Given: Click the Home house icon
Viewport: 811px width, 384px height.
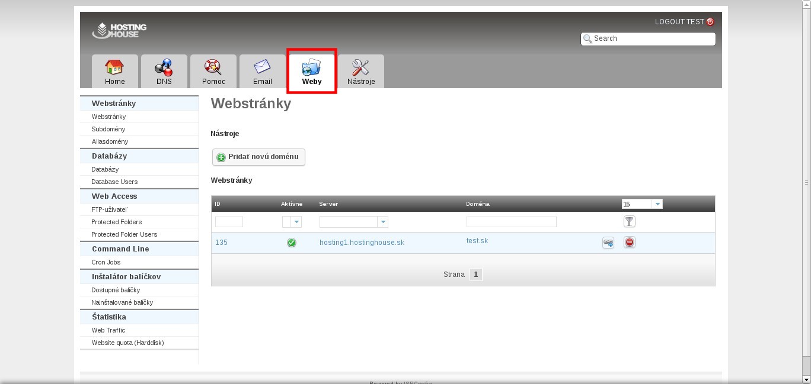Looking at the screenshot, I should [x=114, y=67].
